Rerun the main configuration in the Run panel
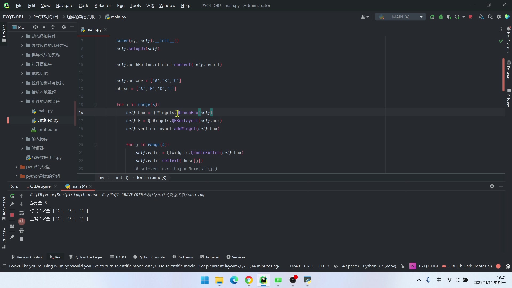512x288 pixels. [12, 196]
